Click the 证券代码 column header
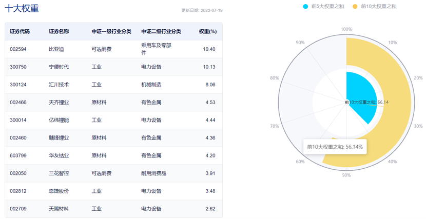426x219 pixels. click(x=20, y=31)
